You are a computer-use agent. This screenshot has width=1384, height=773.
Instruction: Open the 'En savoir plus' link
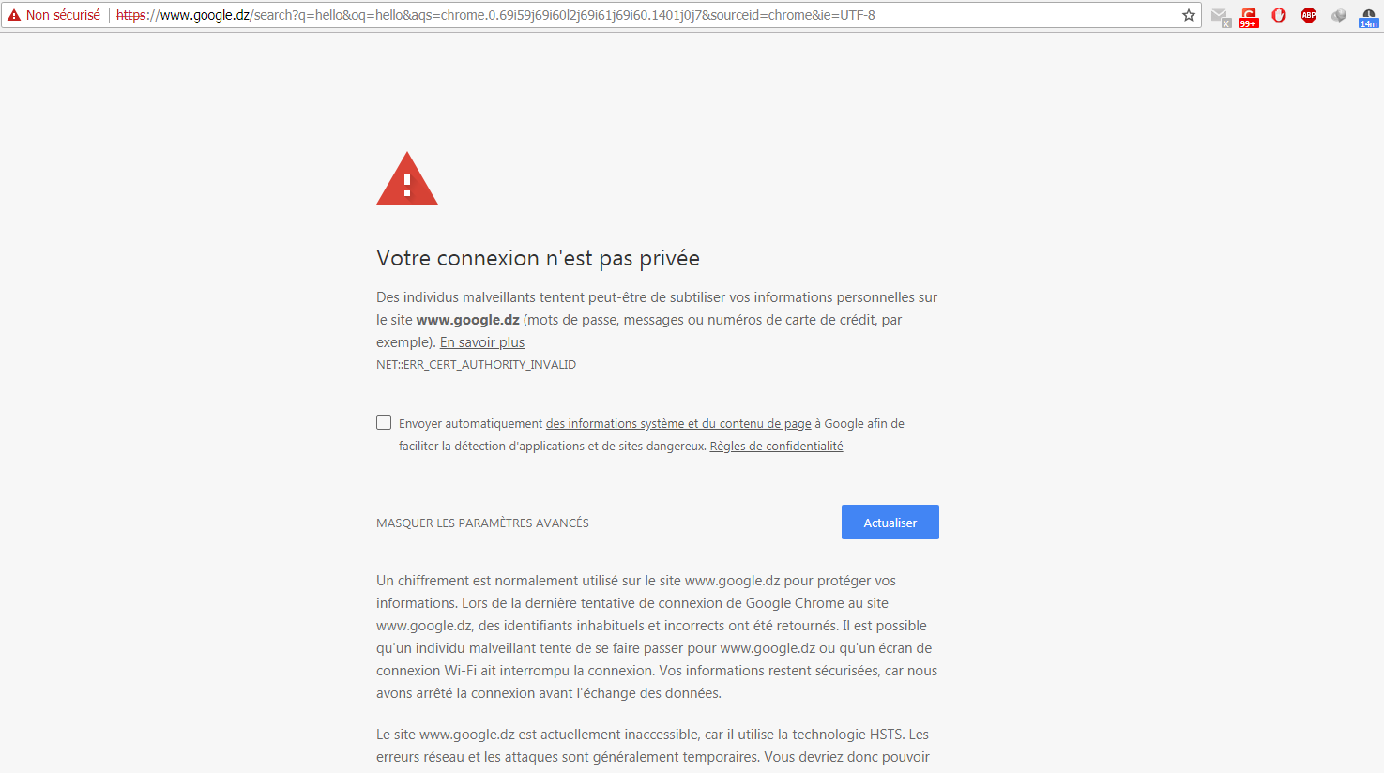(482, 342)
